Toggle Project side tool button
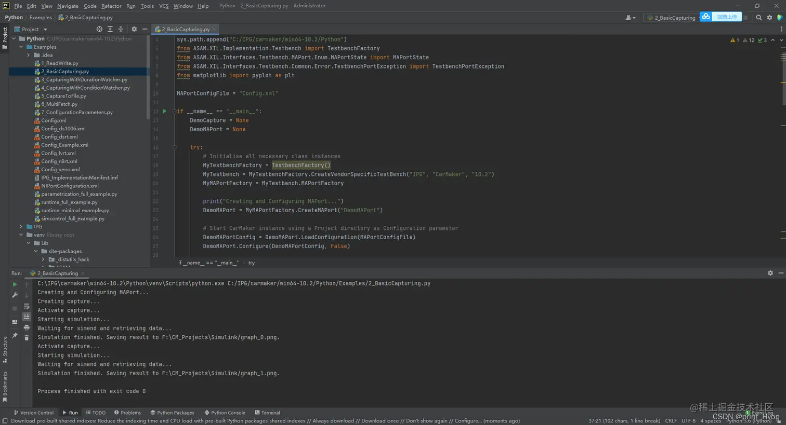The image size is (786, 425). 5,38
